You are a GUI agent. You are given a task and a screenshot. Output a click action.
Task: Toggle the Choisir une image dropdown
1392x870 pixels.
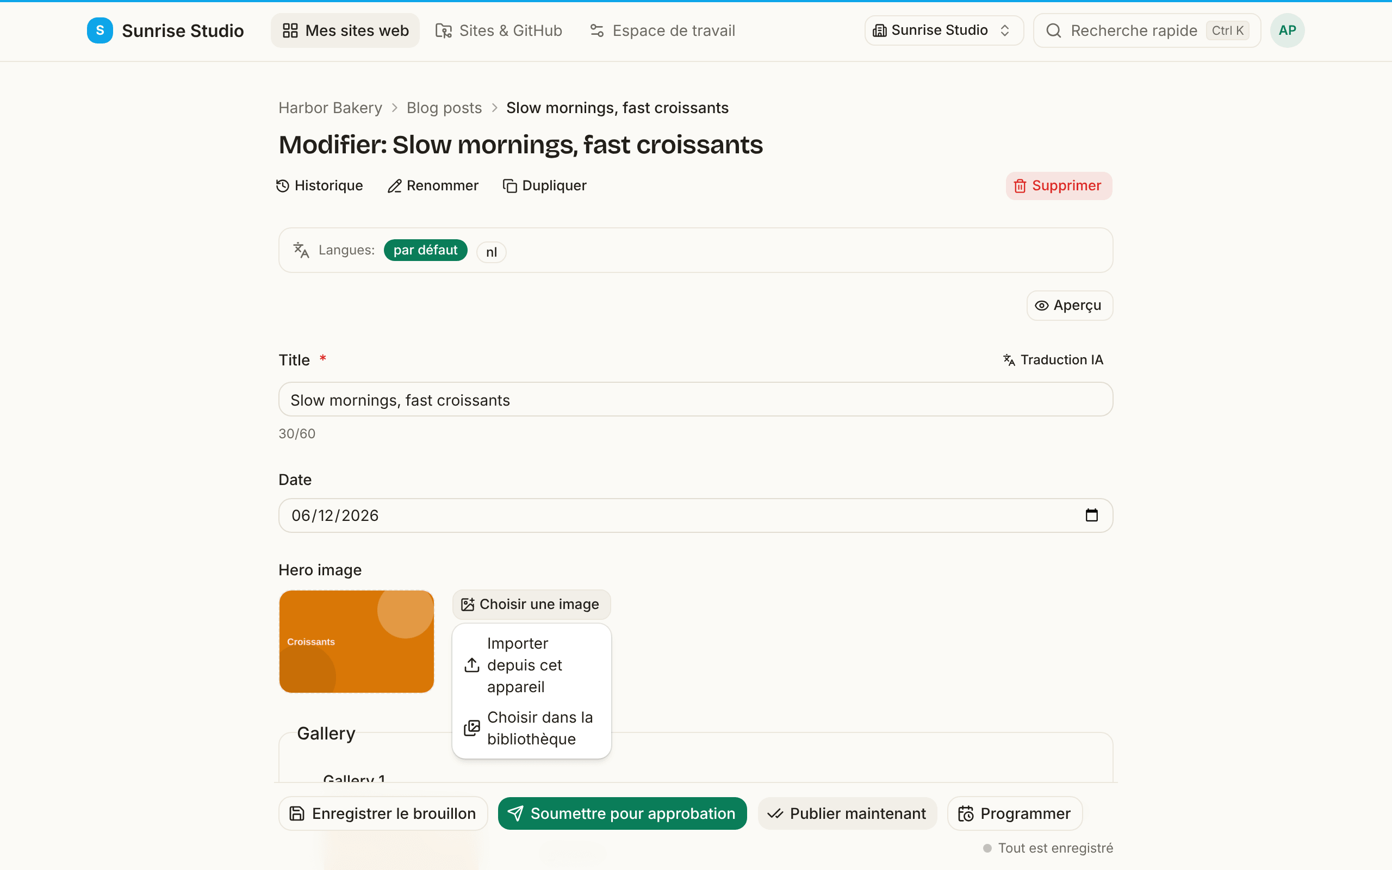(531, 604)
